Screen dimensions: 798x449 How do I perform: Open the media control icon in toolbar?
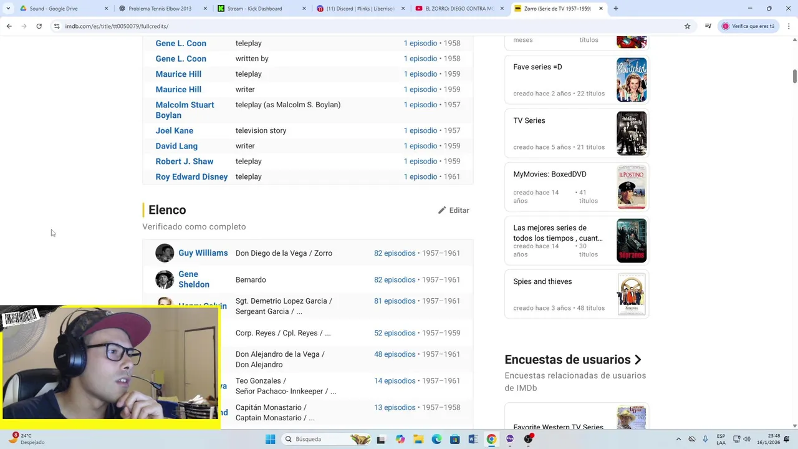[x=708, y=26]
